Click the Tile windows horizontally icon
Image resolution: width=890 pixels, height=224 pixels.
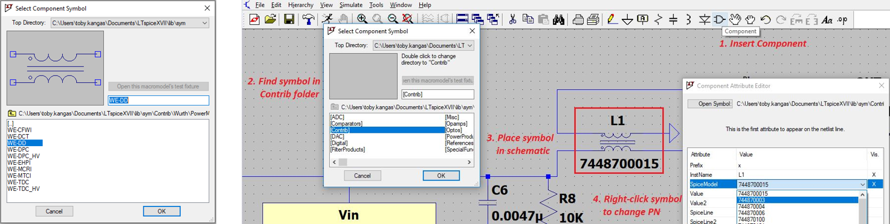462,19
